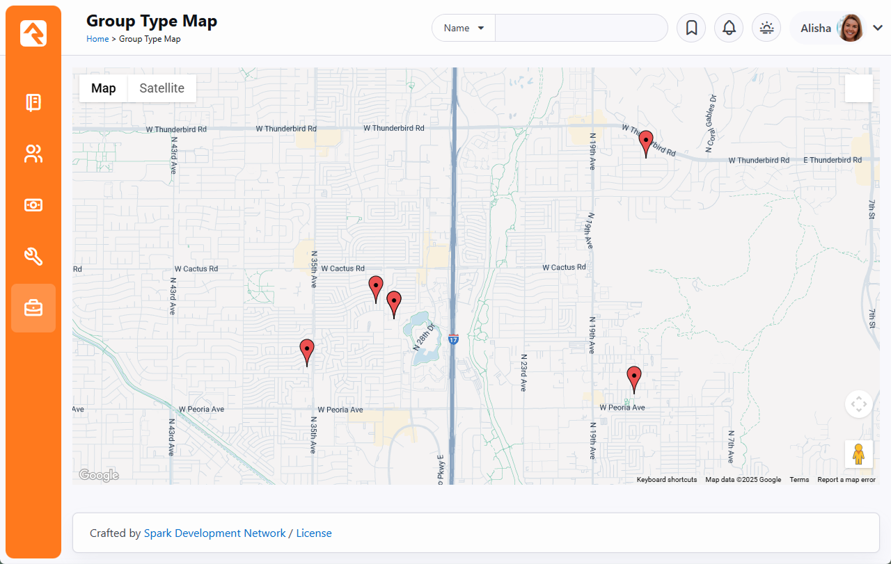Open the Intranet book icon in sidebar
The height and width of the screenshot is (564, 891).
click(x=33, y=103)
